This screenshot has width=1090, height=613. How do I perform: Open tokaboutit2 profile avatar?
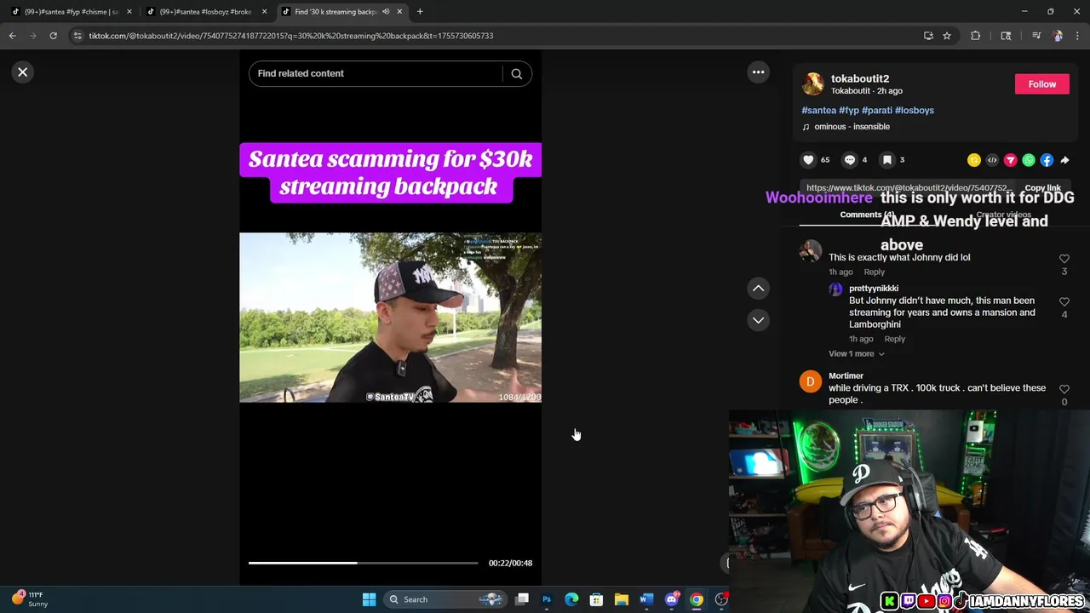(x=813, y=84)
